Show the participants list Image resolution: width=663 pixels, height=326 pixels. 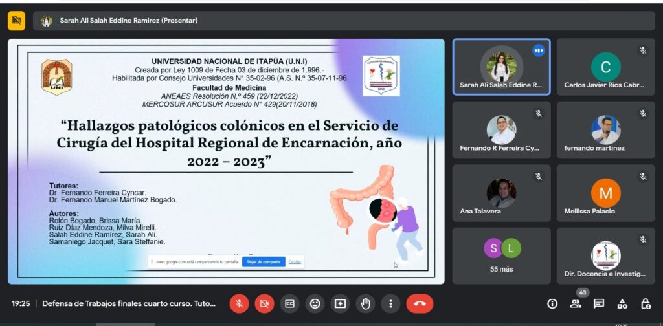[576, 303]
